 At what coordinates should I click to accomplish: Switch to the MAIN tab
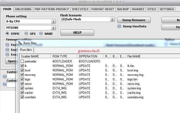pyautogui.click(x=7, y=9)
